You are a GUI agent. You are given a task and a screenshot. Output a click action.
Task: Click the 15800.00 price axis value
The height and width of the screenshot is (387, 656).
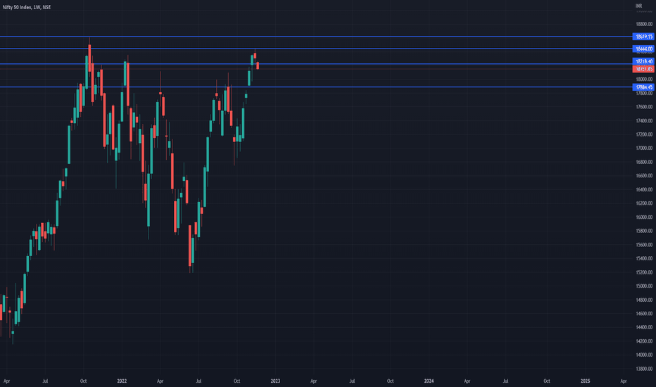click(644, 231)
